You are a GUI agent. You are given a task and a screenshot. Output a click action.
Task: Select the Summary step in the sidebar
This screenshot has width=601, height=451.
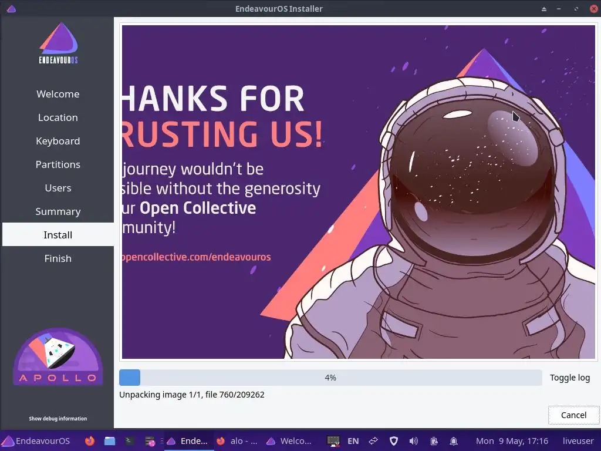pyautogui.click(x=58, y=211)
